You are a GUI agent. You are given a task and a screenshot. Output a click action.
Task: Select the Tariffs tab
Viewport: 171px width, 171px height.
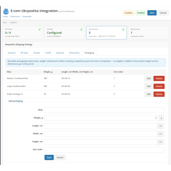(x=48, y=53)
